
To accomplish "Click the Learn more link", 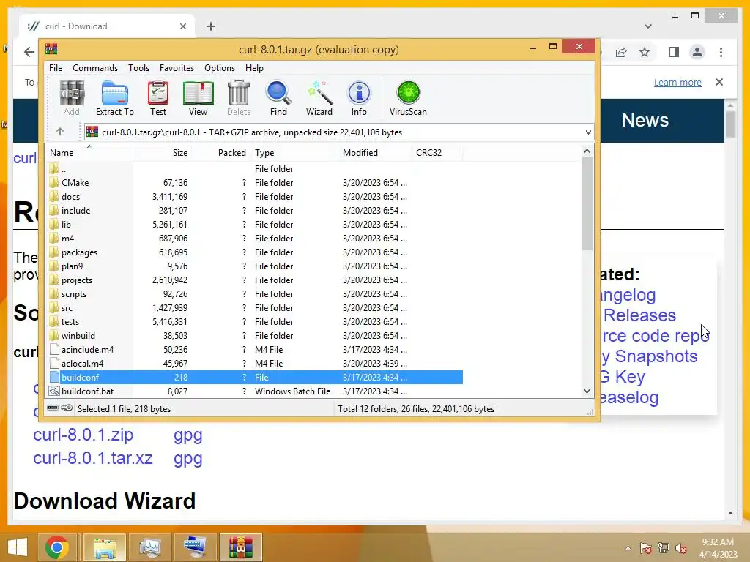I will tap(677, 82).
